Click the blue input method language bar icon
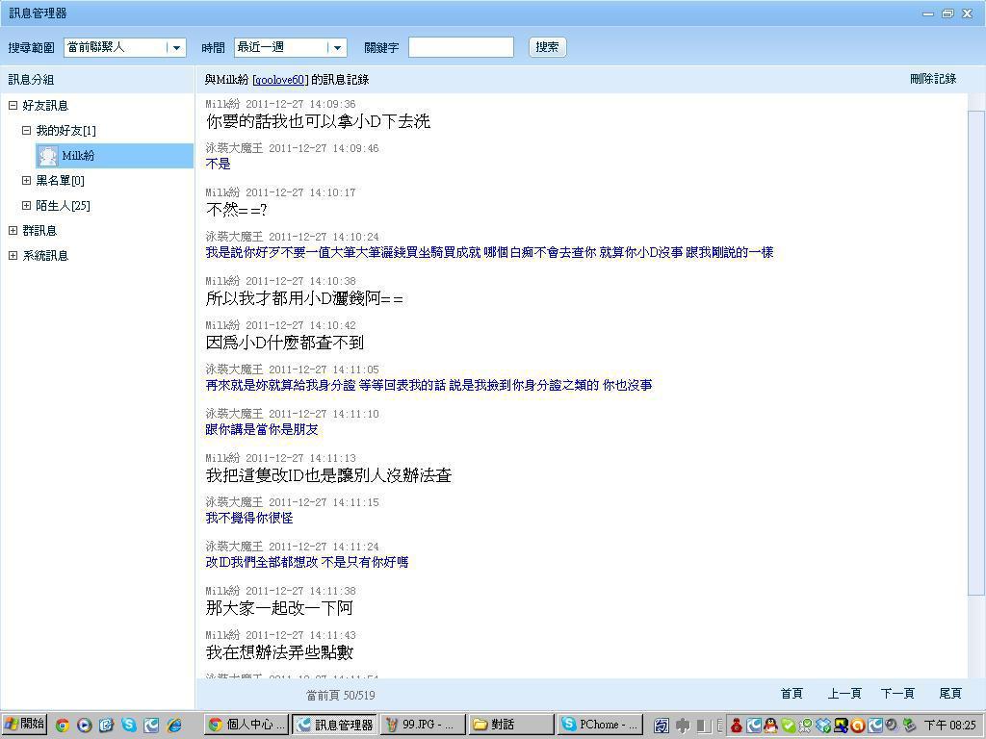986x739 pixels. point(662,726)
